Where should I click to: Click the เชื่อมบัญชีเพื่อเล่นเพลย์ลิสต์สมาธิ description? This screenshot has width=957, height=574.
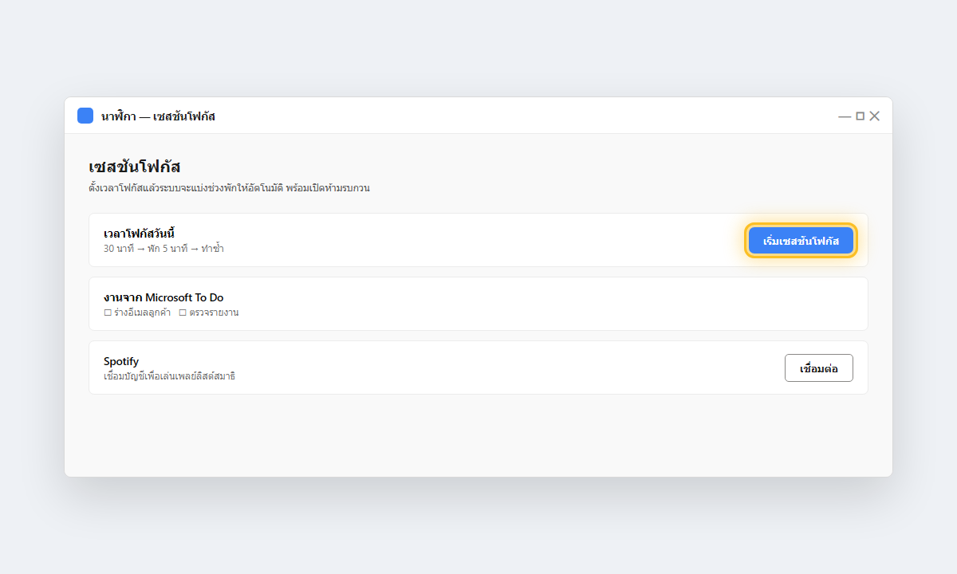pos(169,376)
